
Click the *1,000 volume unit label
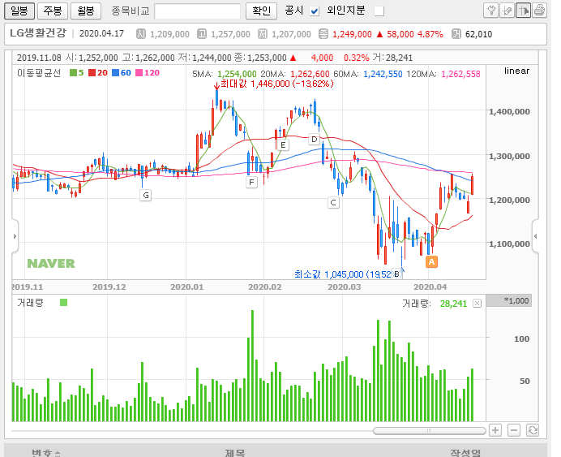point(516,300)
